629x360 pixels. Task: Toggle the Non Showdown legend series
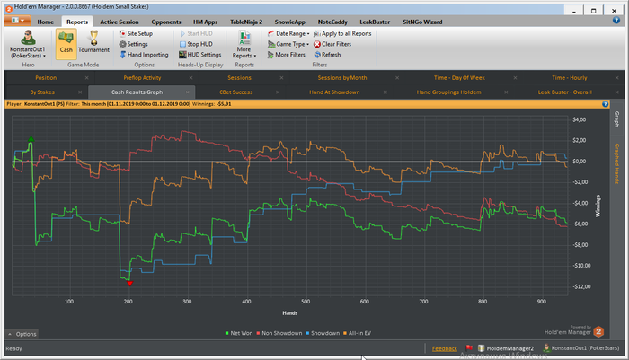tap(279, 333)
